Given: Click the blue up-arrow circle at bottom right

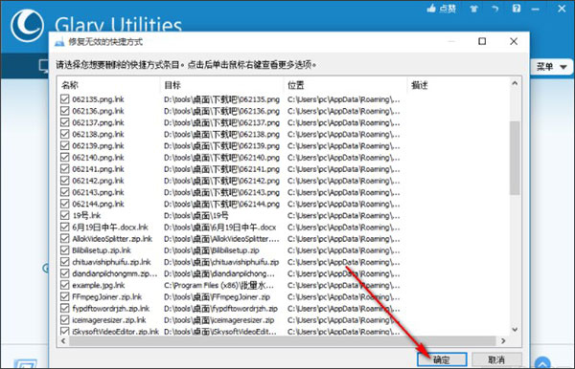Looking at the screenshot, I should point(542,363).
